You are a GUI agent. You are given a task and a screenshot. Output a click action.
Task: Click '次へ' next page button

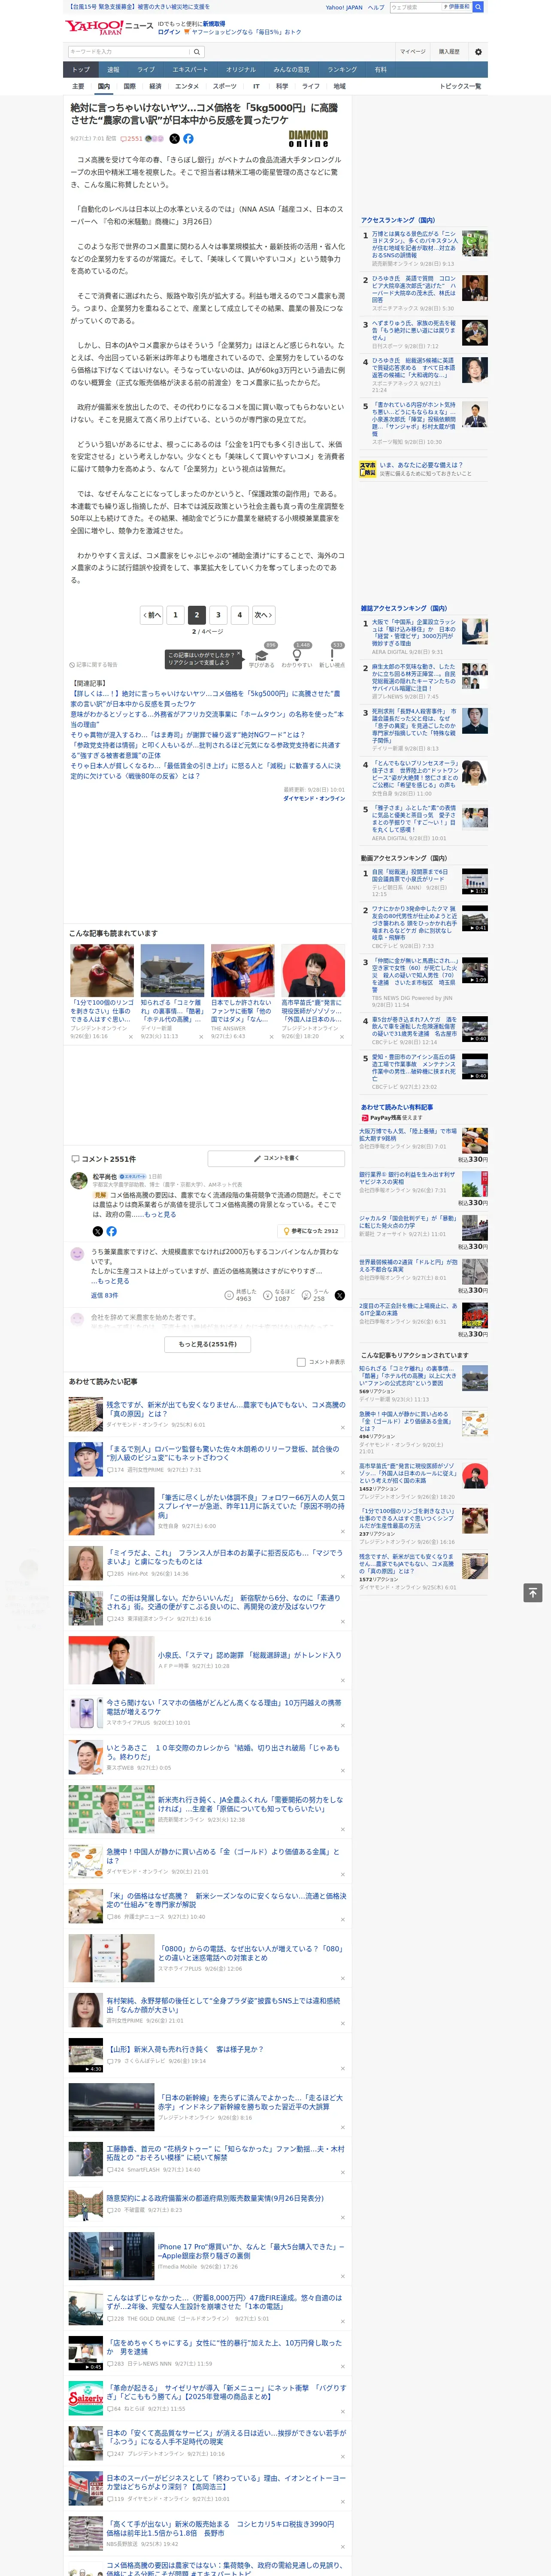click(x=262, y=615)
